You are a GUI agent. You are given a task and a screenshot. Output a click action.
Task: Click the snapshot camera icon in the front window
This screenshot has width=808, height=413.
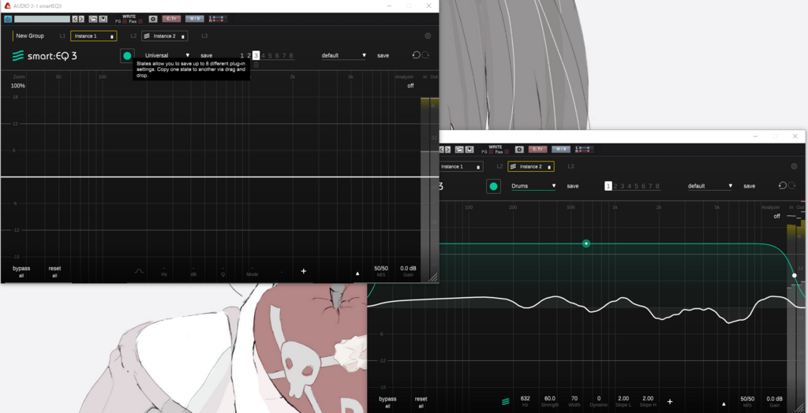click(x=153, y=19)
